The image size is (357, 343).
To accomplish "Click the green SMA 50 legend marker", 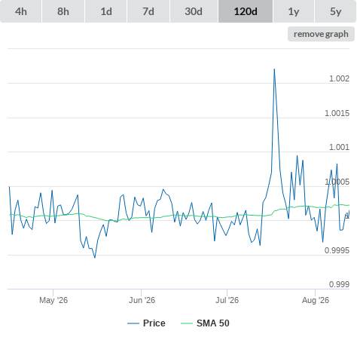I will tap(187, 323).
